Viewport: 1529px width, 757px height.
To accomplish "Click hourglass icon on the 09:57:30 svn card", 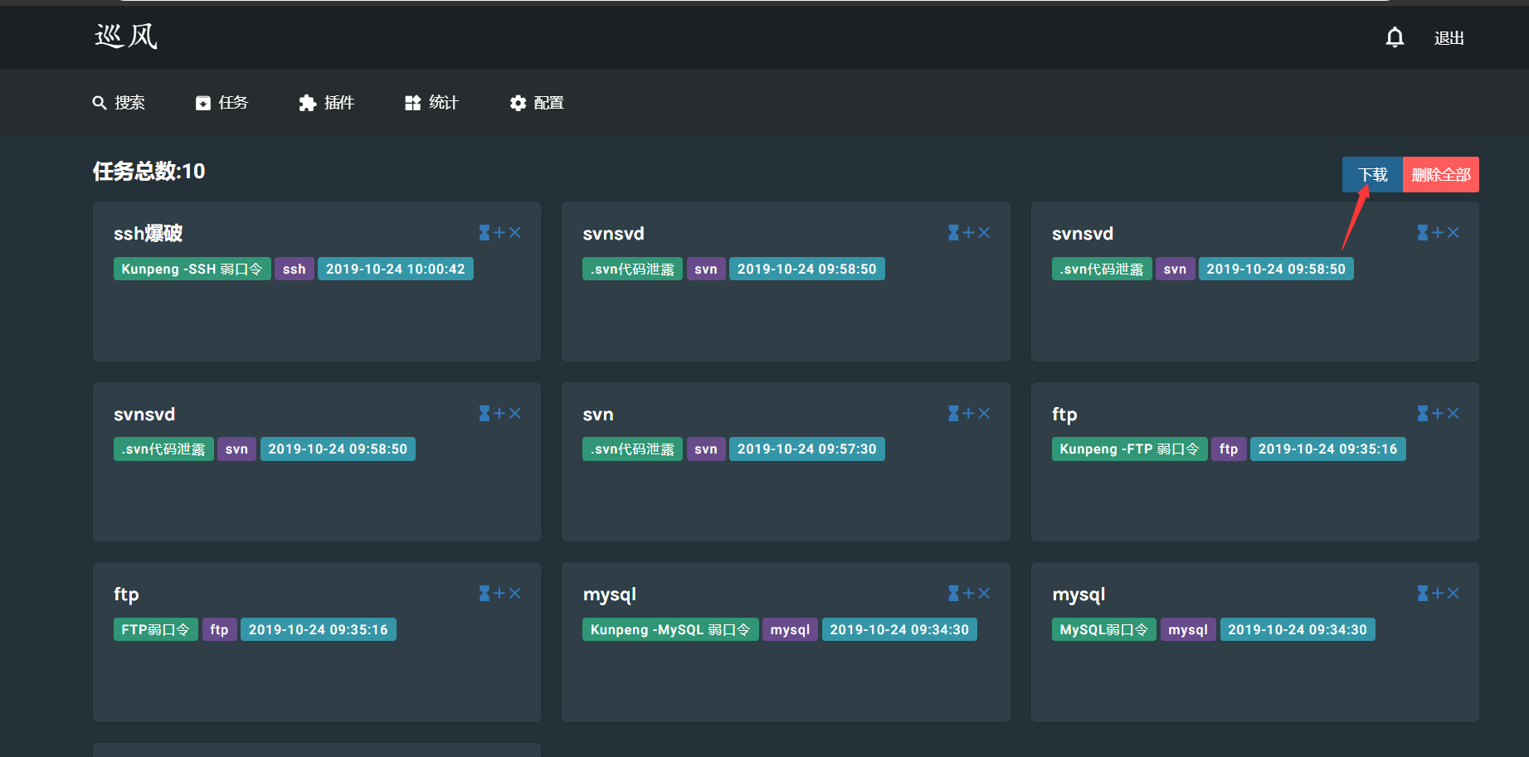I will (954, 414).
